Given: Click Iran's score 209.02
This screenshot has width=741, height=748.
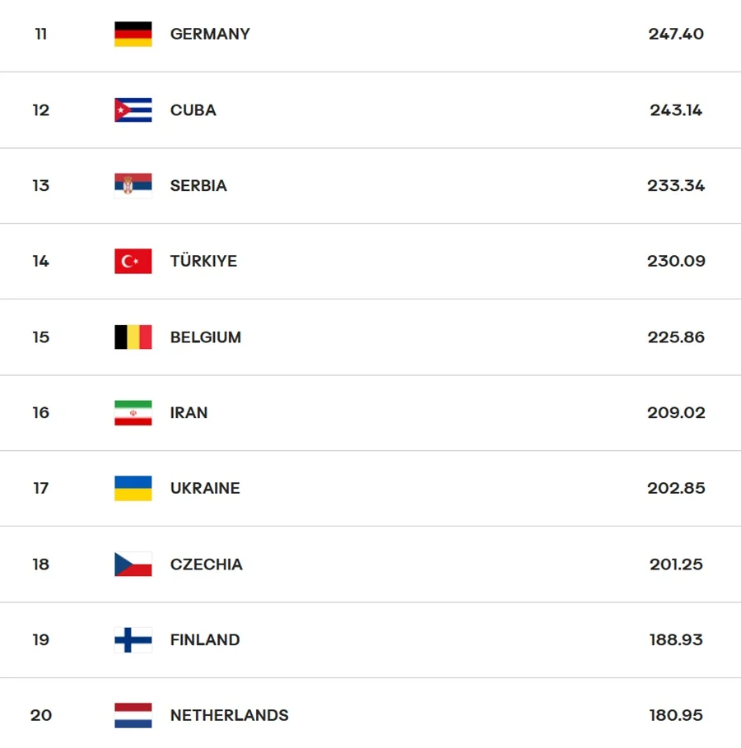Looking at the screenshot, I should click(x=676, y=413).
